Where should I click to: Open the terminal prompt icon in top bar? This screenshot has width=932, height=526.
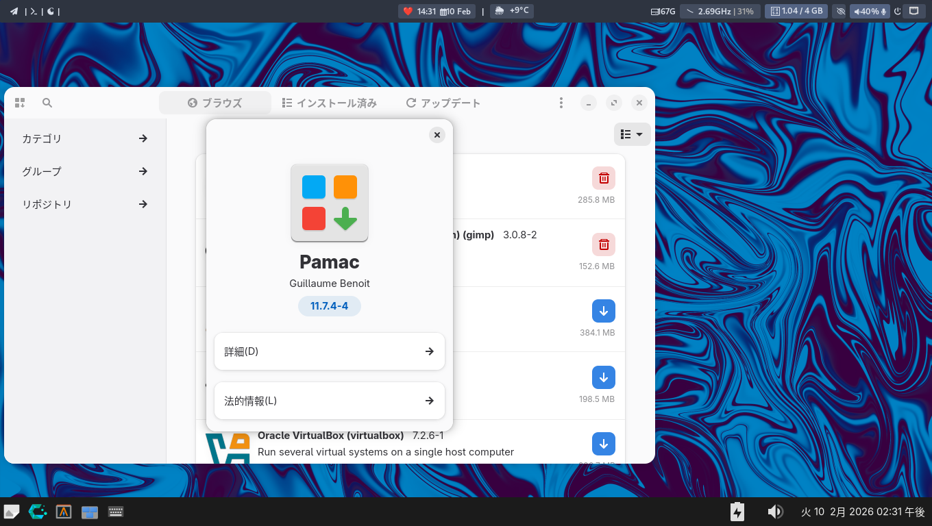pos(34,11)
